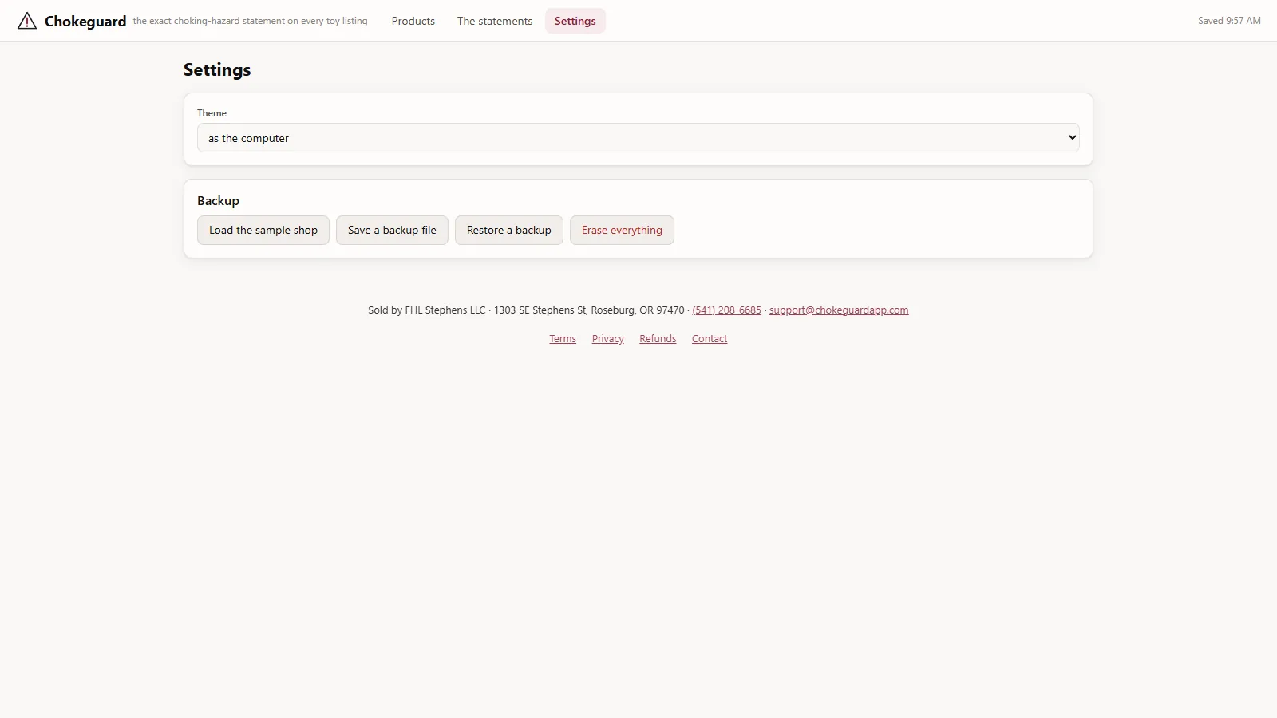Email support@chokeguardapp.com link
Screen dimensions: 1277x718
(x=839, y=310)
